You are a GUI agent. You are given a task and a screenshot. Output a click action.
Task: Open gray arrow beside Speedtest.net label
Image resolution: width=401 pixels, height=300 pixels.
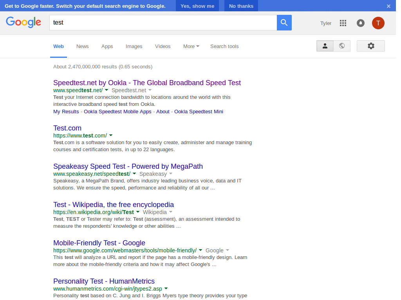pyautogui.click(x=150, y=90)
